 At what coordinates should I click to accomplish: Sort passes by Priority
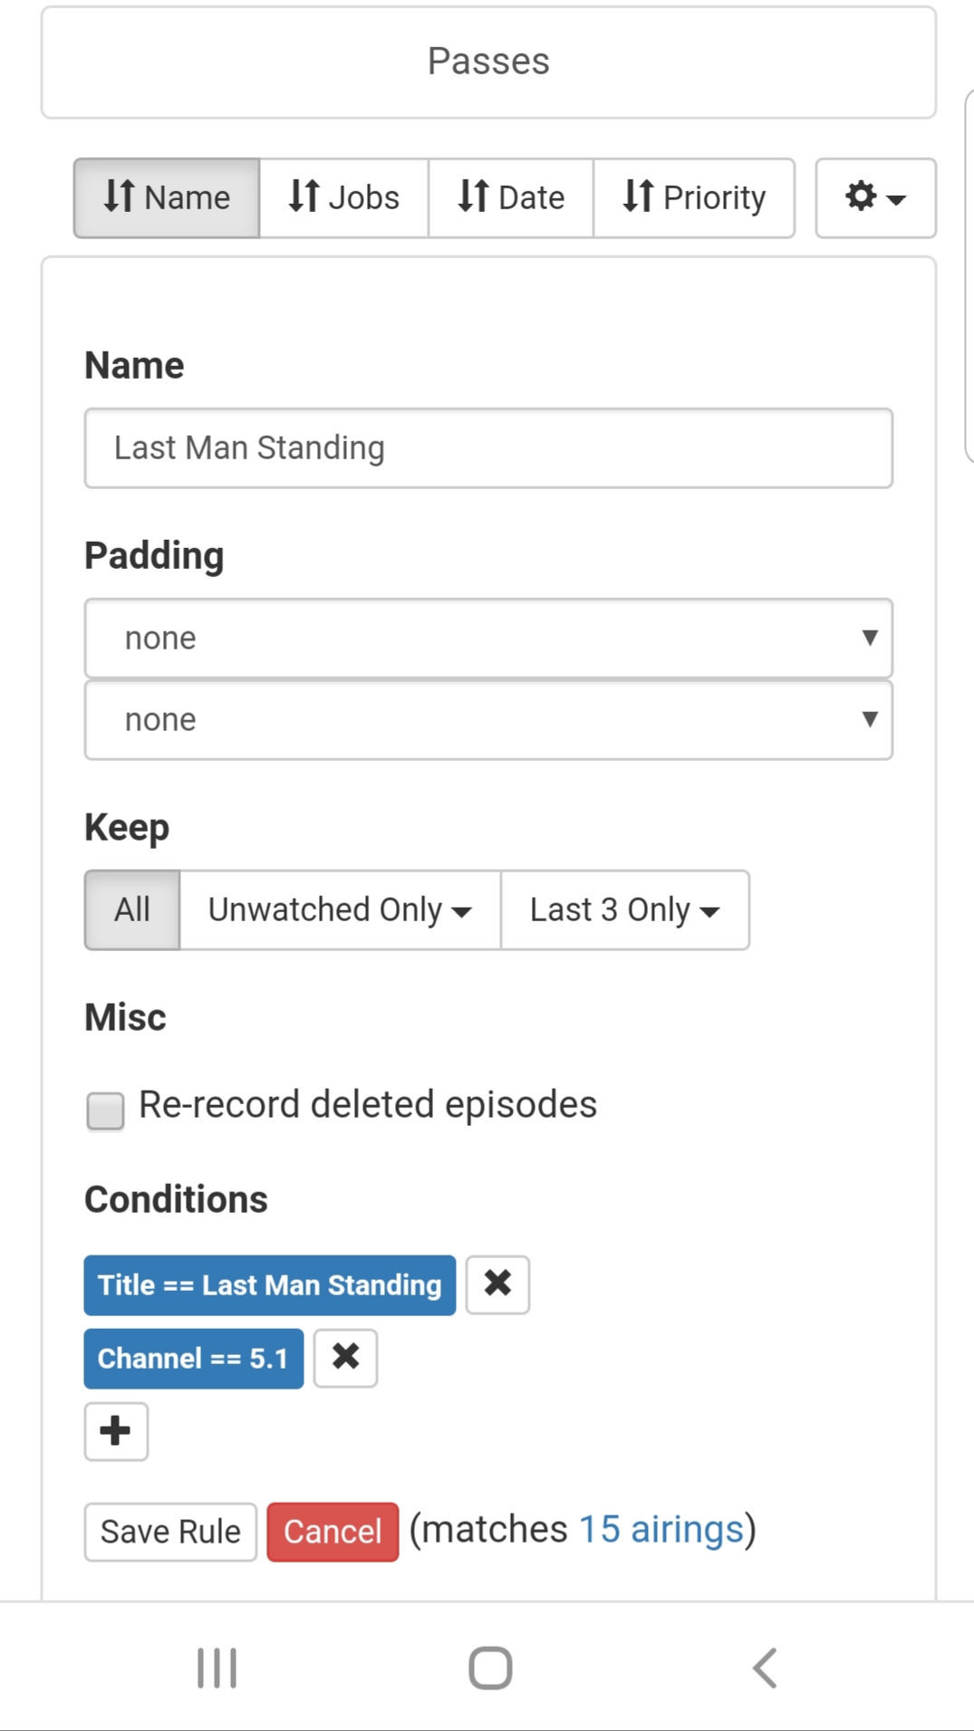[694, 197]
